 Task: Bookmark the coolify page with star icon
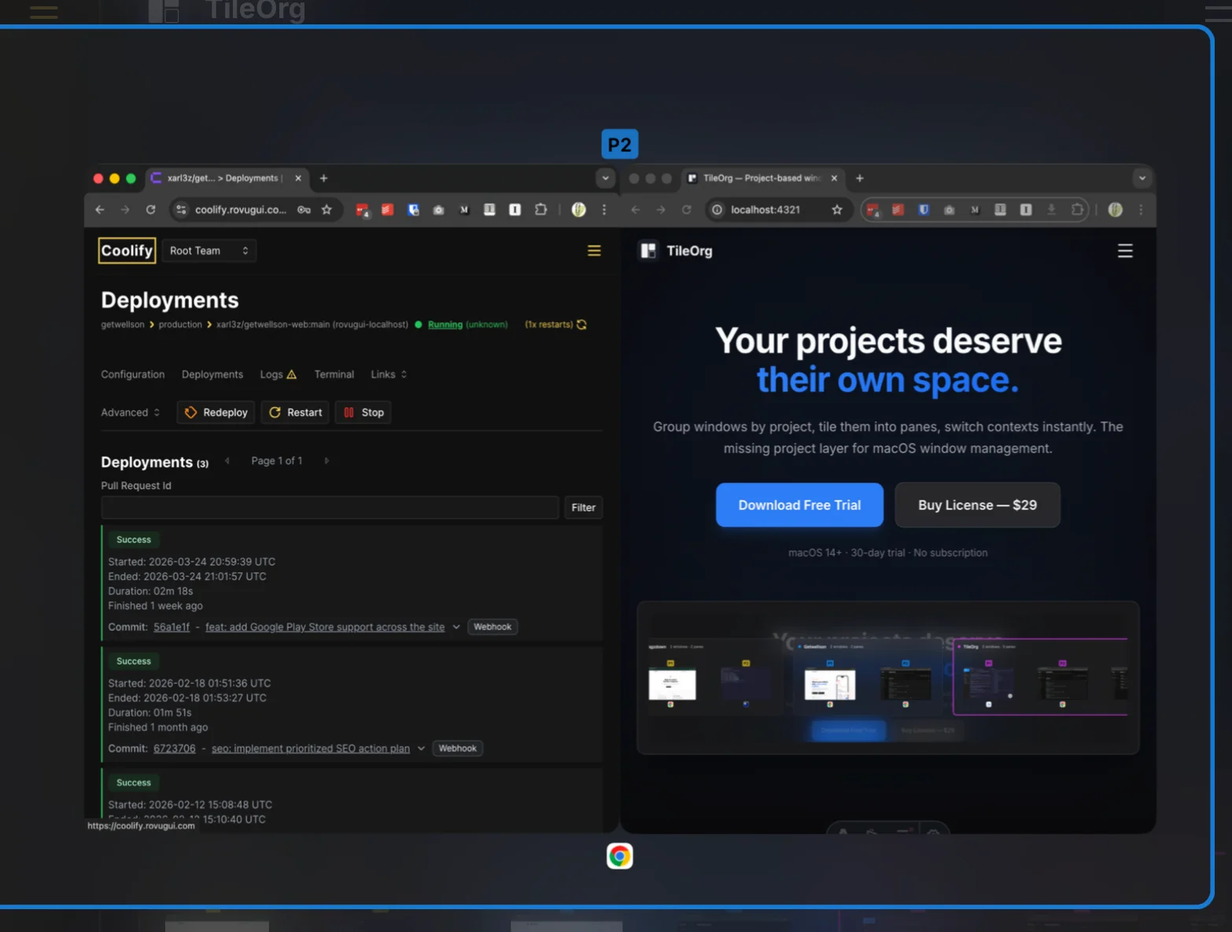(326, 209)
